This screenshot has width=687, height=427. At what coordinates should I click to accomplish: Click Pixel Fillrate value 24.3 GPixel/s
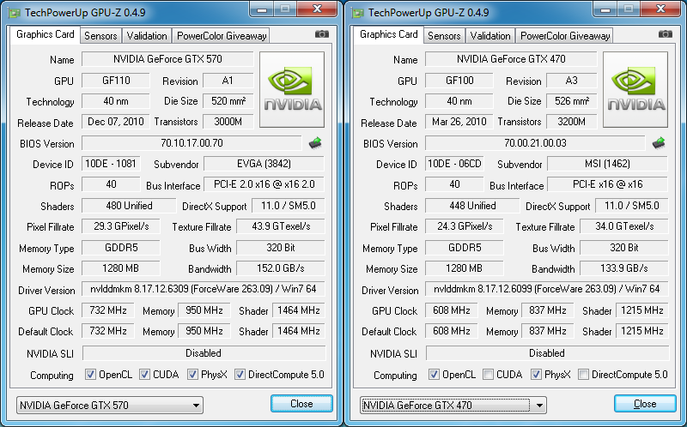(465, 226)
